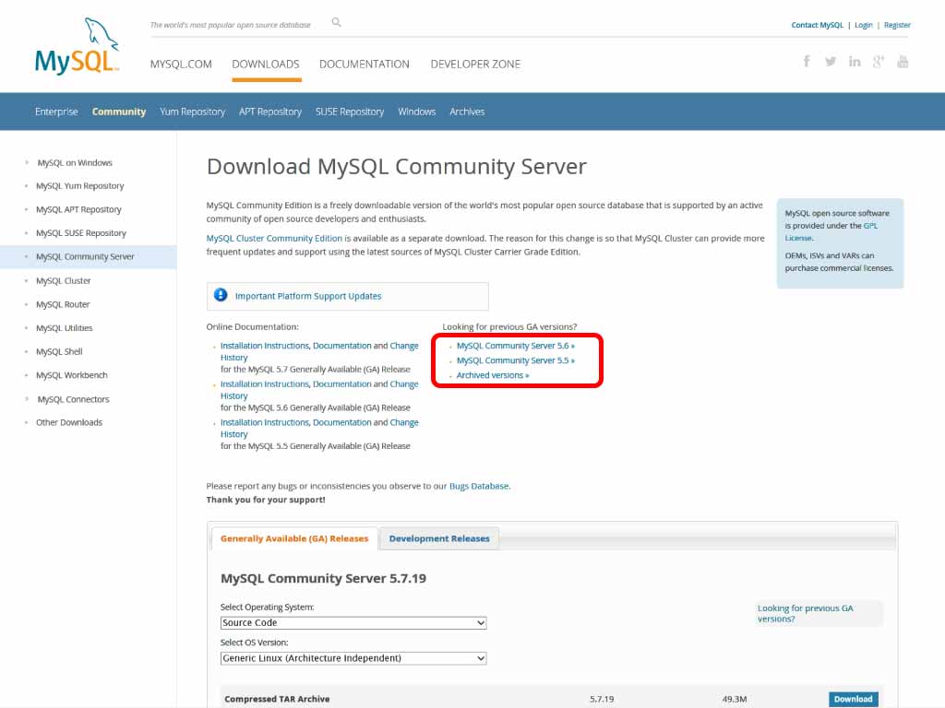945x708 pixels.
Task: Open MySQL SUSE Repository sidebar item
Action: (x=81, y=233)
